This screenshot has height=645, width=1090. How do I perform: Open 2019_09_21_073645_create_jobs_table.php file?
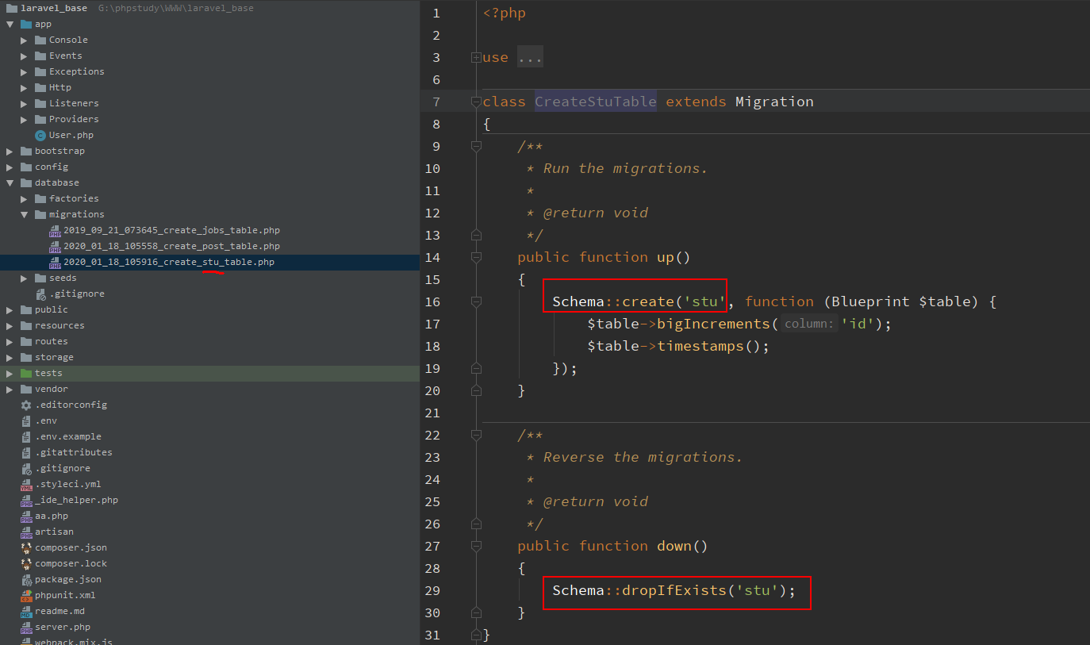coord(171,230)
